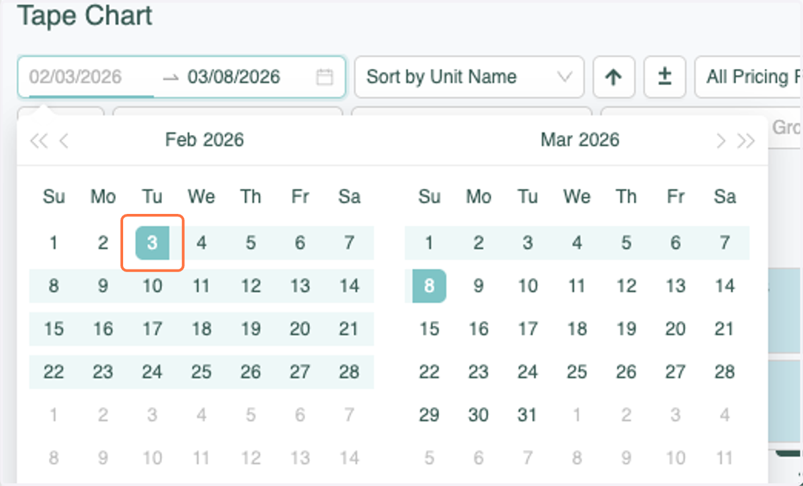Choose February 20 in the calendar
The width and height of the screenshot is (803, 486).
(x=300, y=328)
